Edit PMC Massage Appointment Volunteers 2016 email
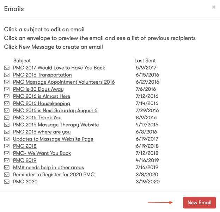220x212 pixels. [64, 82]
